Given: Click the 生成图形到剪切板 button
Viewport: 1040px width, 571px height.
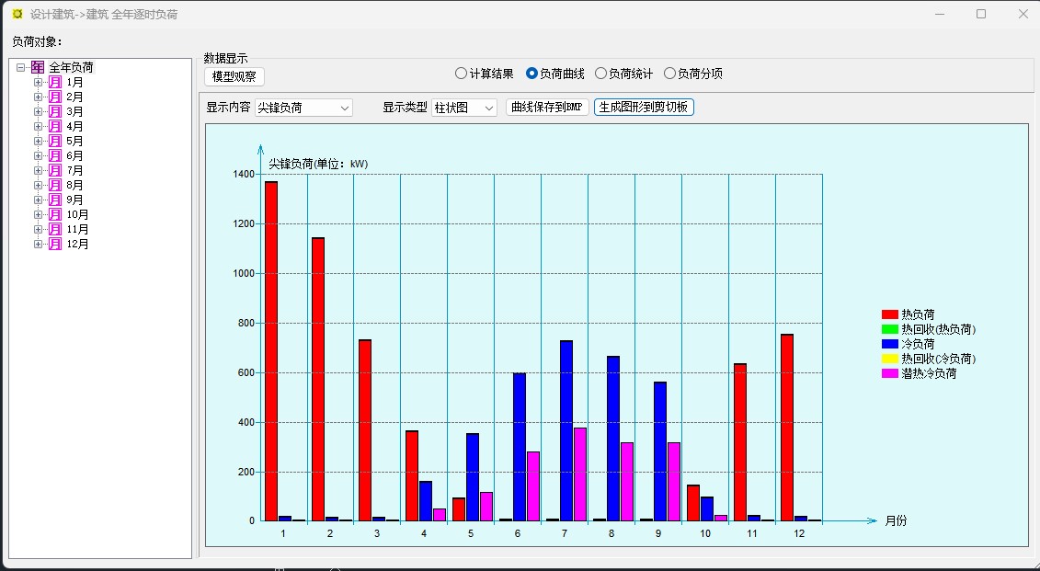Looking at the screenshot, I should pyautogui.click(x=644, y=108).
